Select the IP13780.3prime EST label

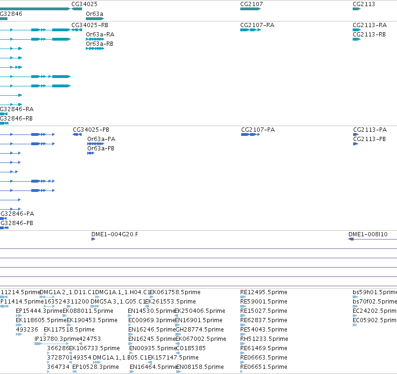point(57,339)
